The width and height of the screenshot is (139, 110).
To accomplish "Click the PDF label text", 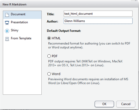I will coord(55,56).
